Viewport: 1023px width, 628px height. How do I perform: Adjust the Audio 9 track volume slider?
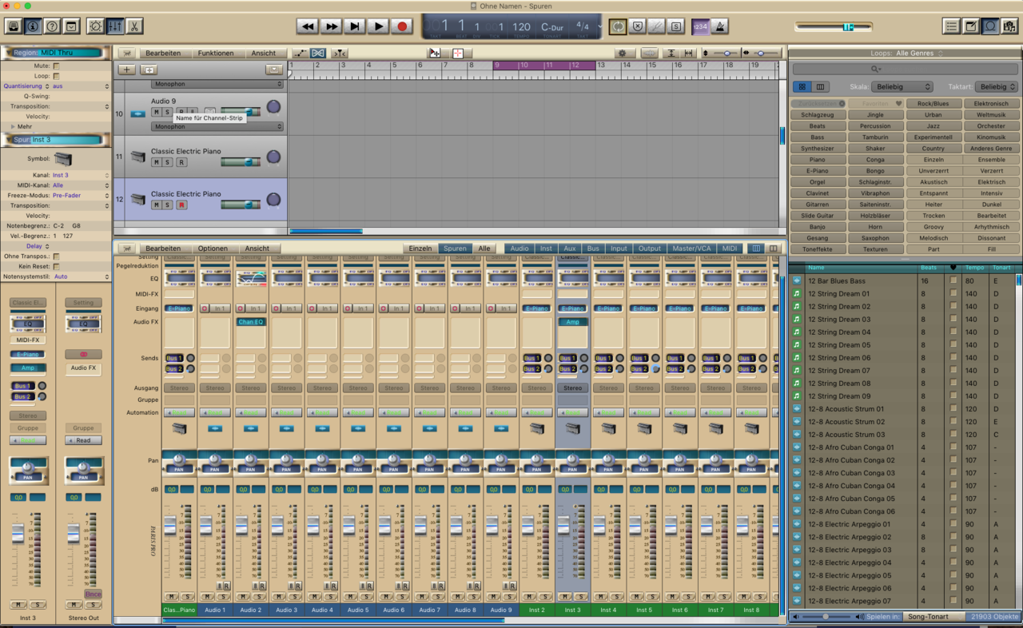[x=241, y=113]
